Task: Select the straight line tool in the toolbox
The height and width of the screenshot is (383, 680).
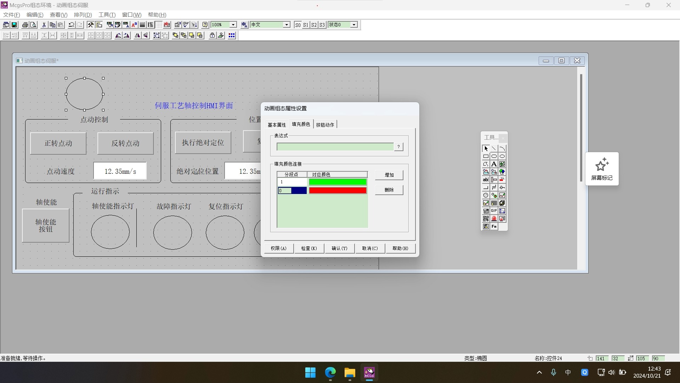Action: coord(494,149)
